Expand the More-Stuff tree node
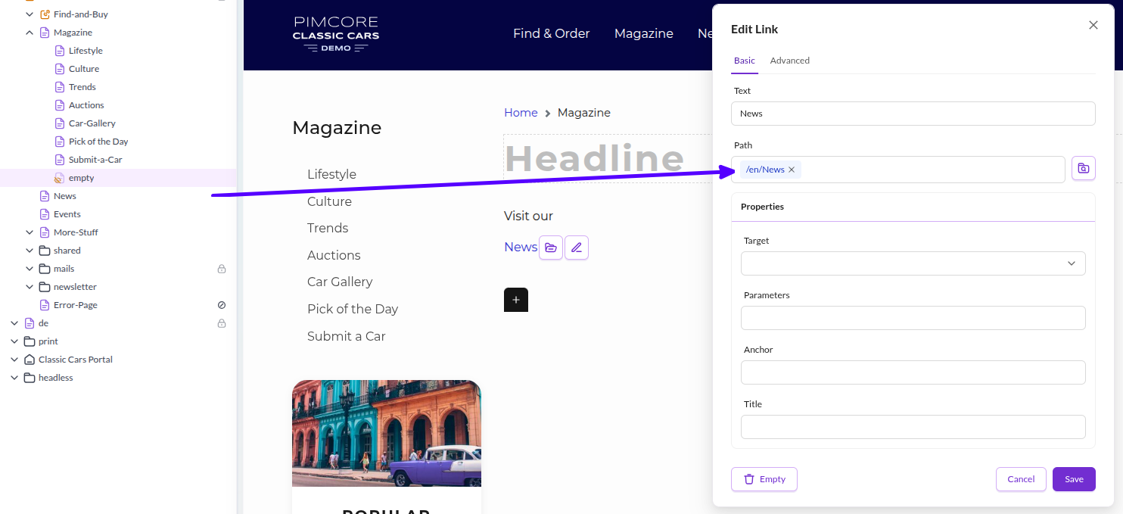Viewport: 1123px width, 514px height. [30, 232]
